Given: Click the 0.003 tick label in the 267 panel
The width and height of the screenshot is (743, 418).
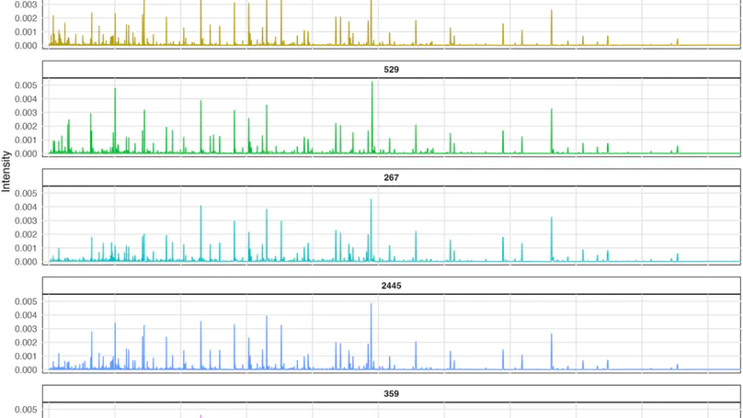Looking at the screenshot, I should [26, 221].
